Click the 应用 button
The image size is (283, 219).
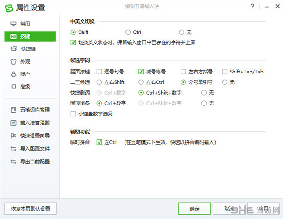[x=263, y=209]
